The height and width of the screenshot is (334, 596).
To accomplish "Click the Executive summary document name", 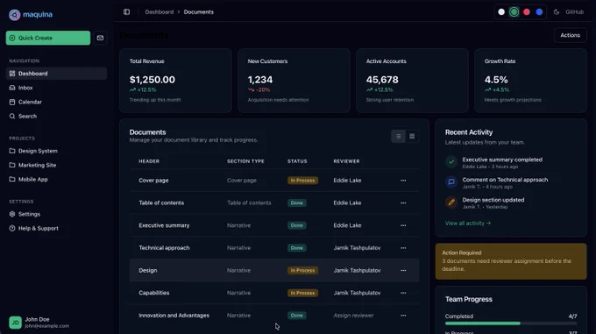I will 164,225.
